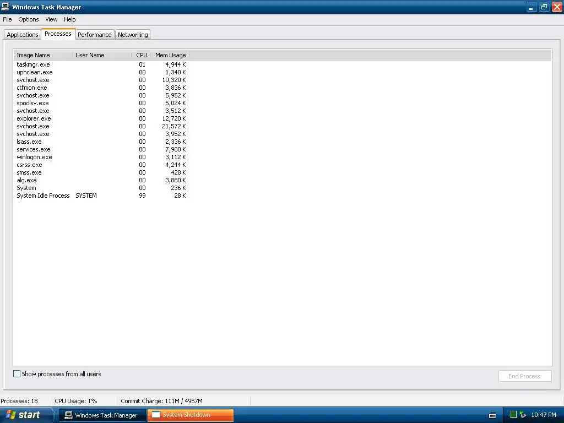Sort by Image Name column header
Screen dimensions: 564x423
pos(42,55)
